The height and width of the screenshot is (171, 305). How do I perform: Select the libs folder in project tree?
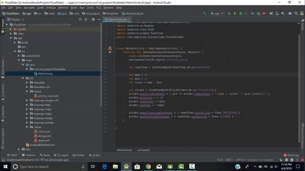pyautogui.click(x=22, y=47)
